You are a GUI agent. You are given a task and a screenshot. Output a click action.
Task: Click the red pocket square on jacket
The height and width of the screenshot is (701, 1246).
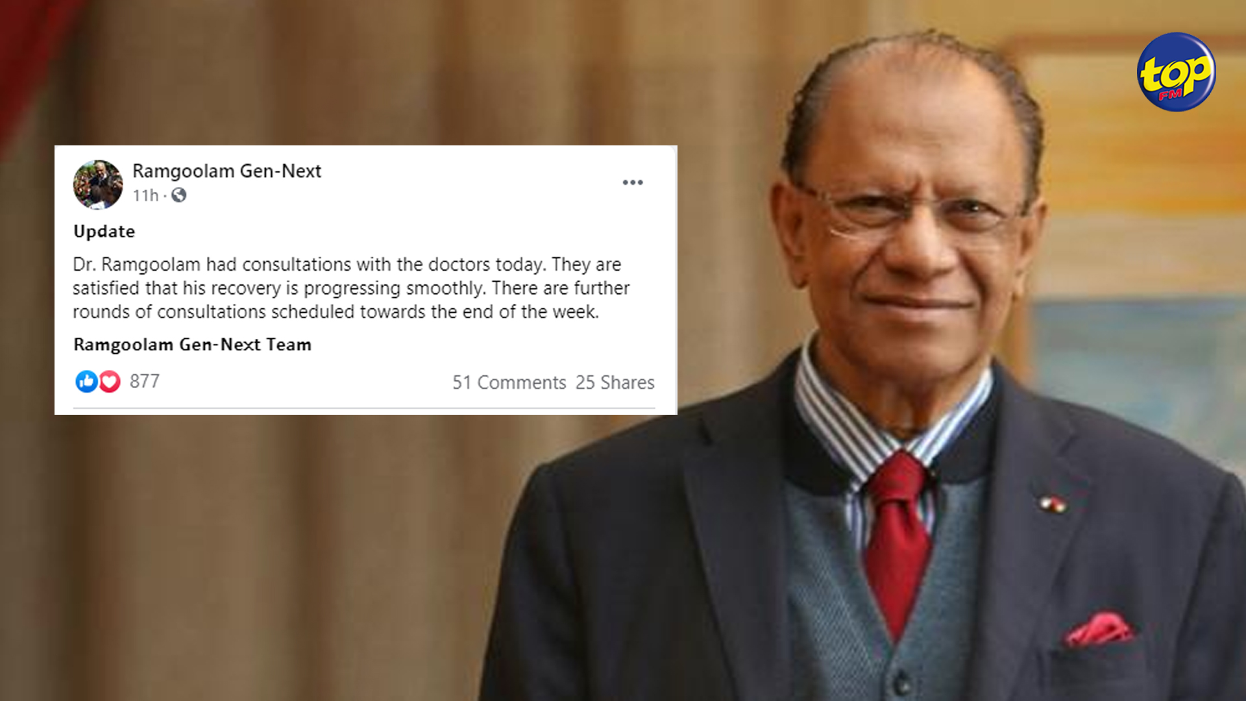[x=1099, y=629]
